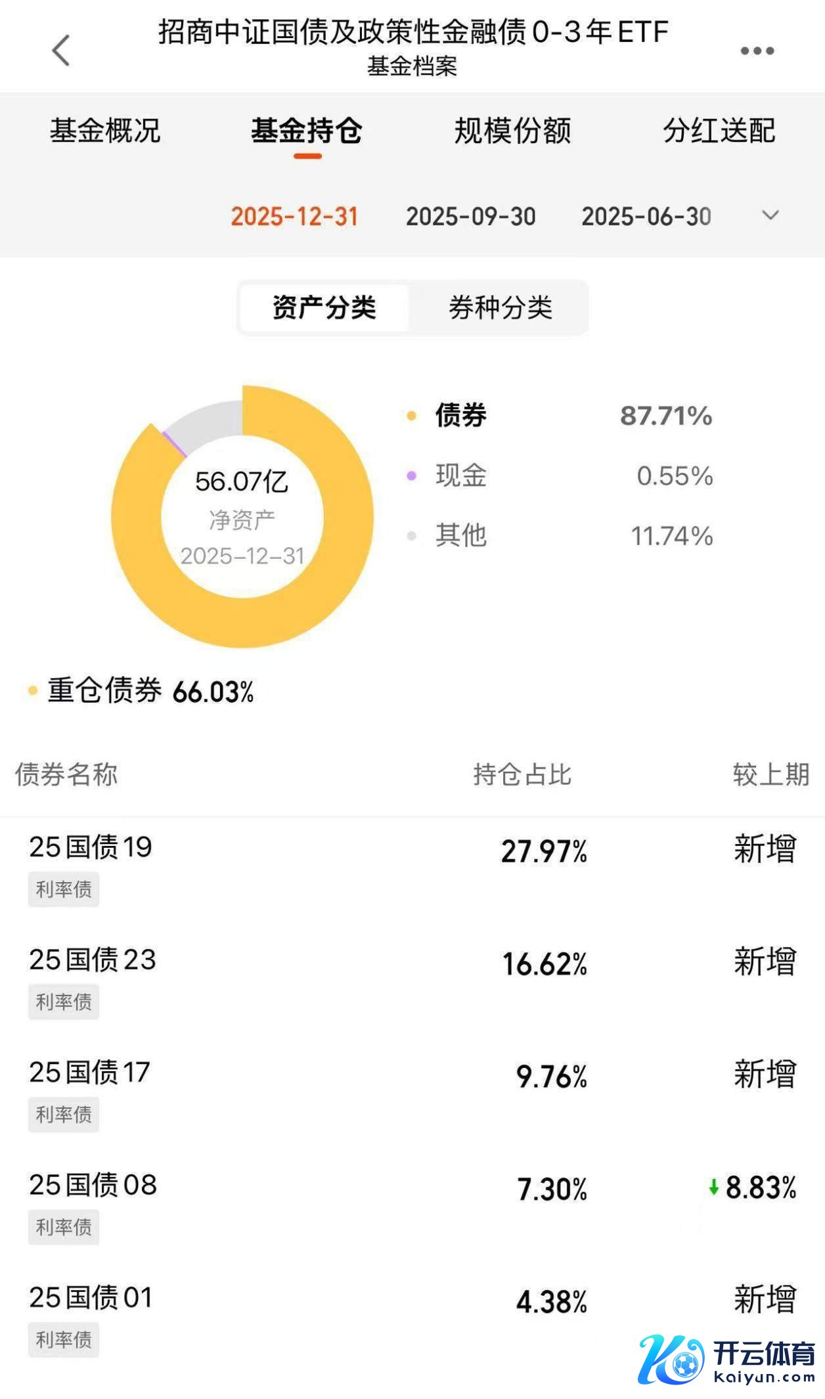Select the 2025-09-30 report date
Viewport: 825px width, 1399px height.
click(470, 217)
